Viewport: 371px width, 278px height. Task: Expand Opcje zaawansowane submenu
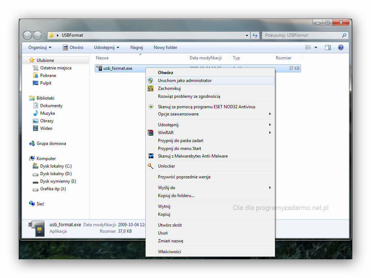click(270, 114)
